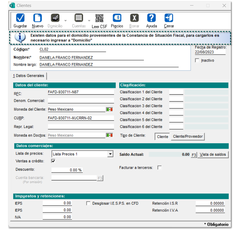
Task: Click the Nombre input field
Action: click(x=92, y=58)
